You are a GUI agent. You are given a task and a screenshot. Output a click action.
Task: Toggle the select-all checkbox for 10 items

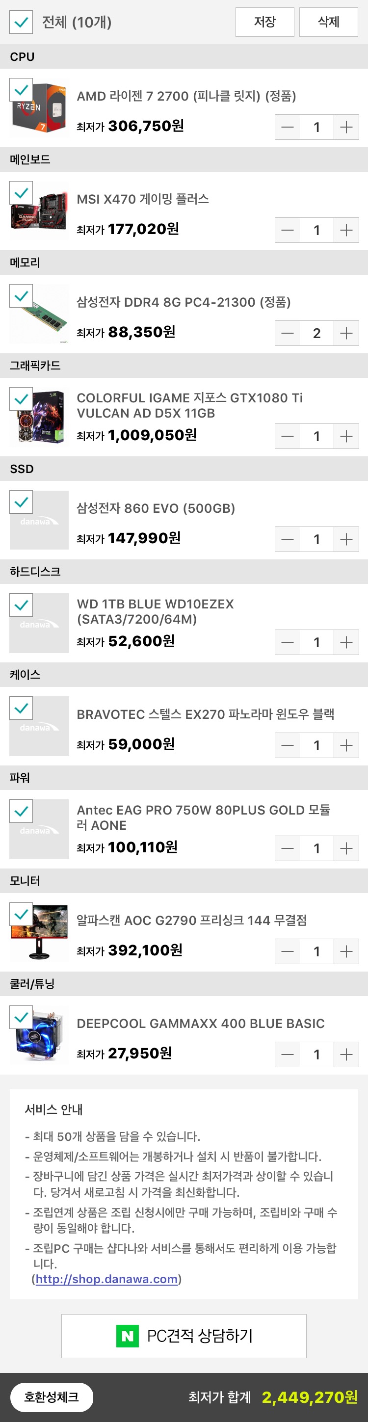[21, 22]
